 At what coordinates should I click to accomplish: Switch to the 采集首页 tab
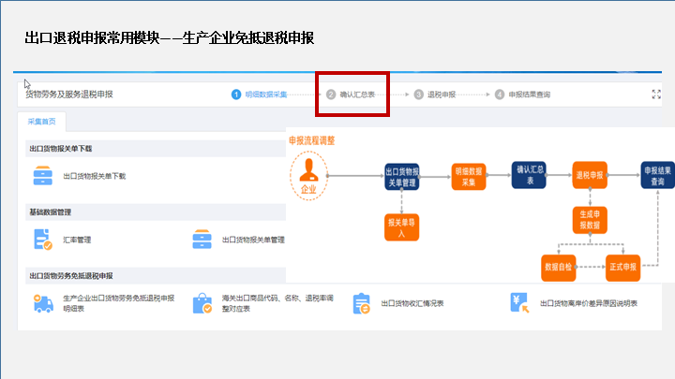click(x=42, y=122)
